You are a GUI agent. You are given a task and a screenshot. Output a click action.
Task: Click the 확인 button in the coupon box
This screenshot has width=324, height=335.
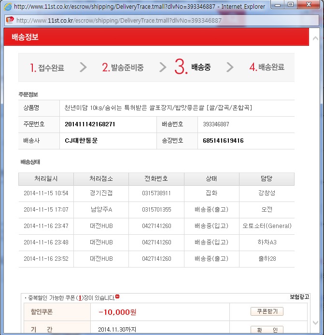click(x=267, y=330)
